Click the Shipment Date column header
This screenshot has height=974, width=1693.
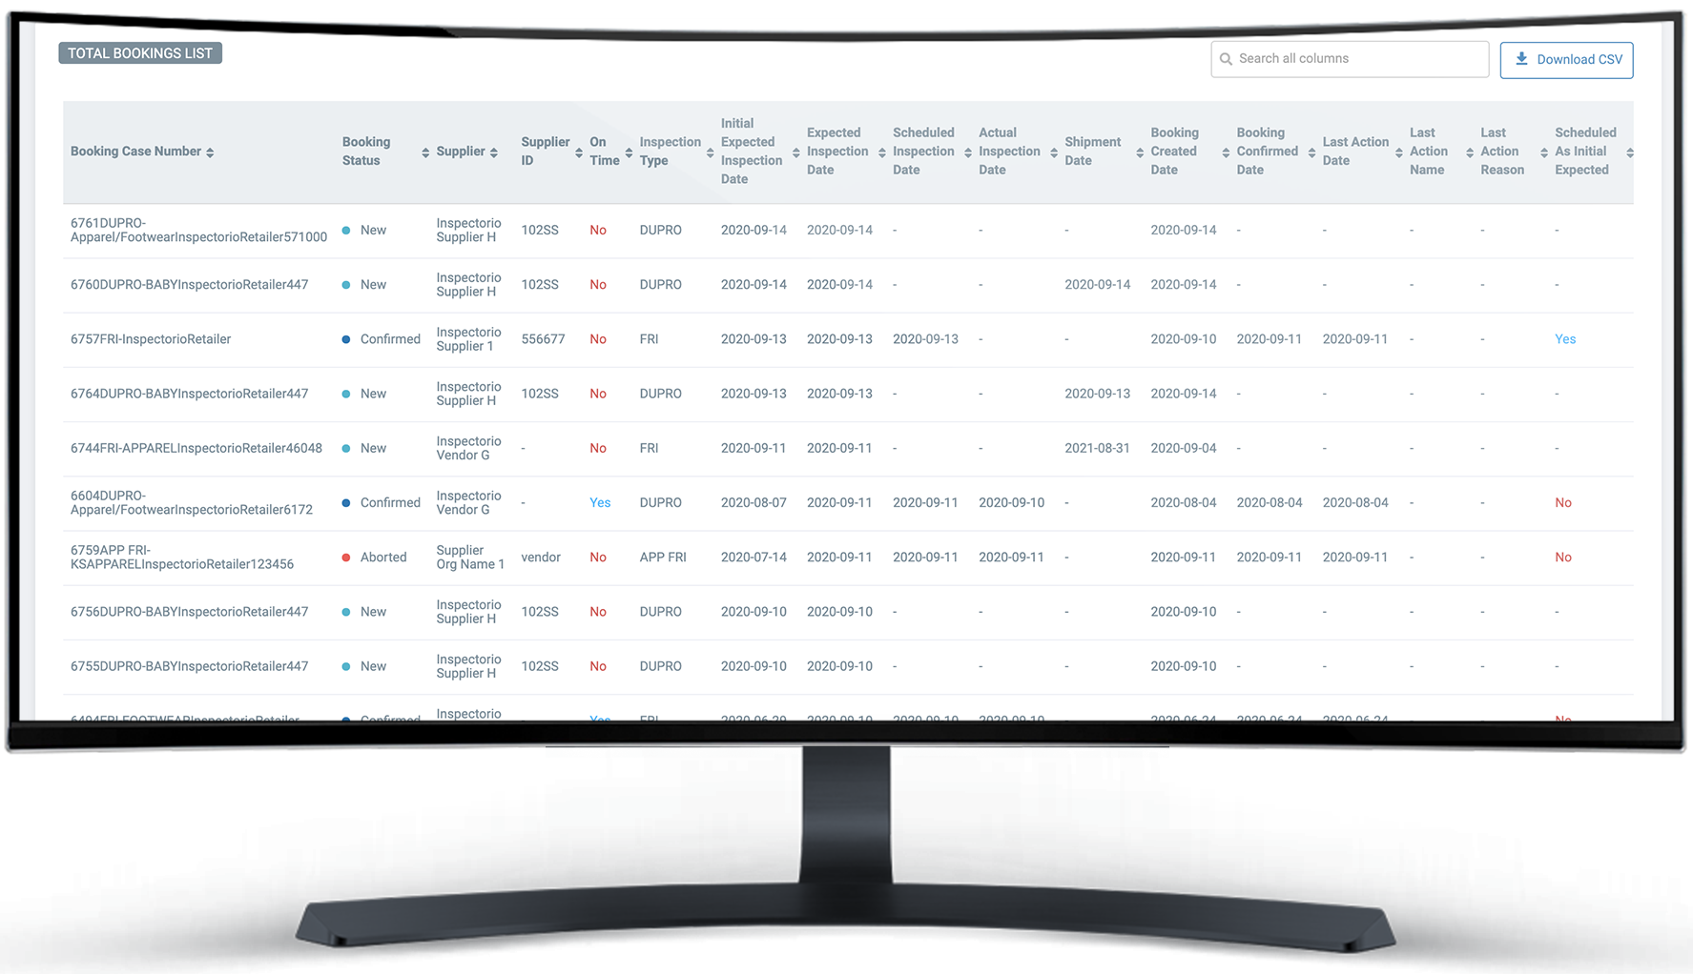(1092, 152)
